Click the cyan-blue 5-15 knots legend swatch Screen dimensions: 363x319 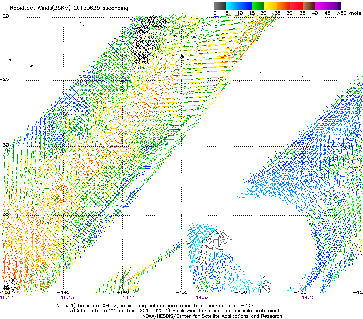(239, 6)
